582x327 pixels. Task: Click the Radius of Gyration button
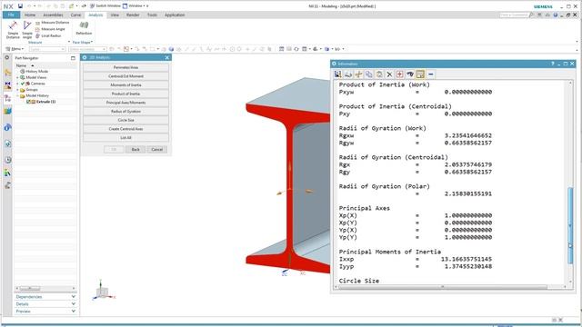[125, 111]
